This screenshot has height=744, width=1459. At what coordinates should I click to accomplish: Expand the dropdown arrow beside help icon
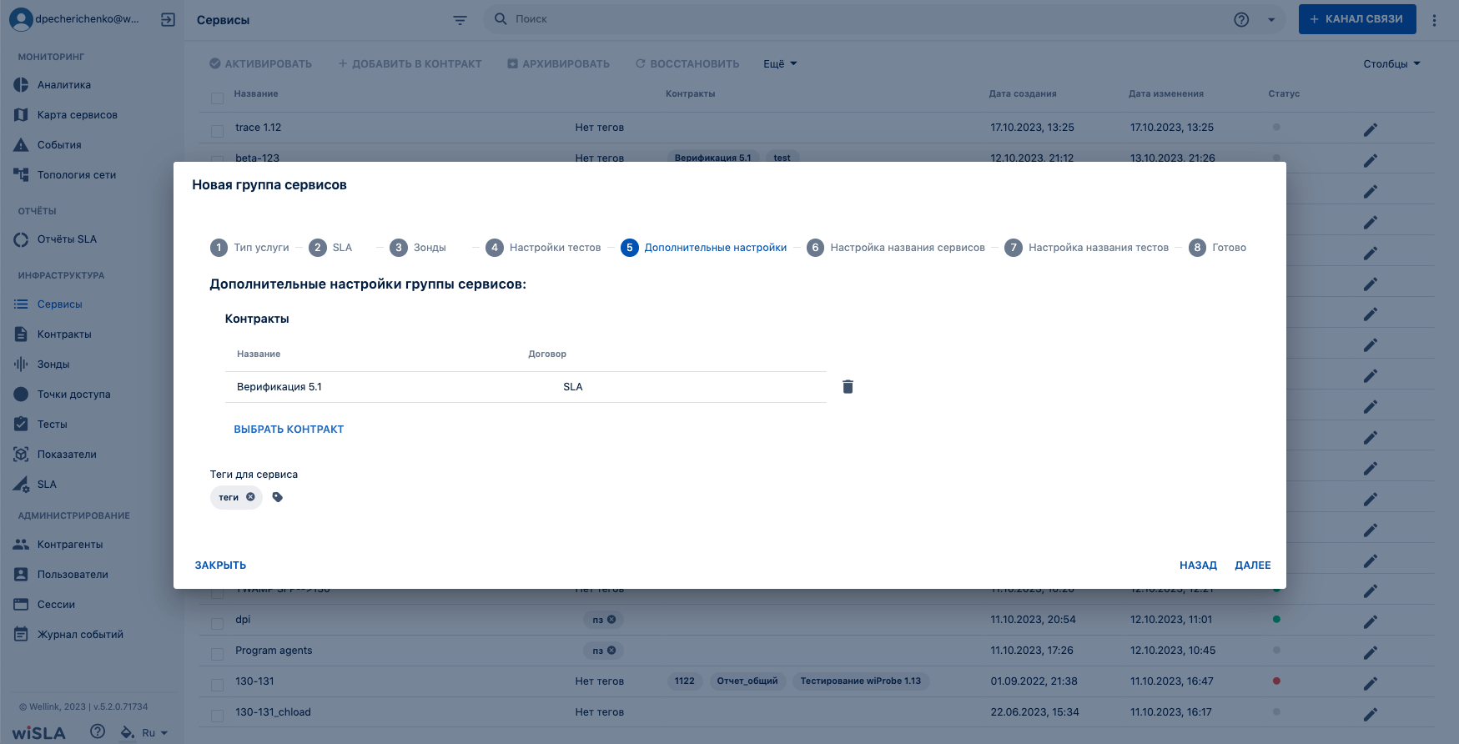click(x=1271, y=20)
